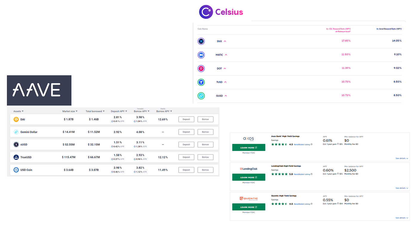Click the GUSD coin icon
The width and height of the screenshot is (418, 235).
pyautogui.click(x=201, y=96)
